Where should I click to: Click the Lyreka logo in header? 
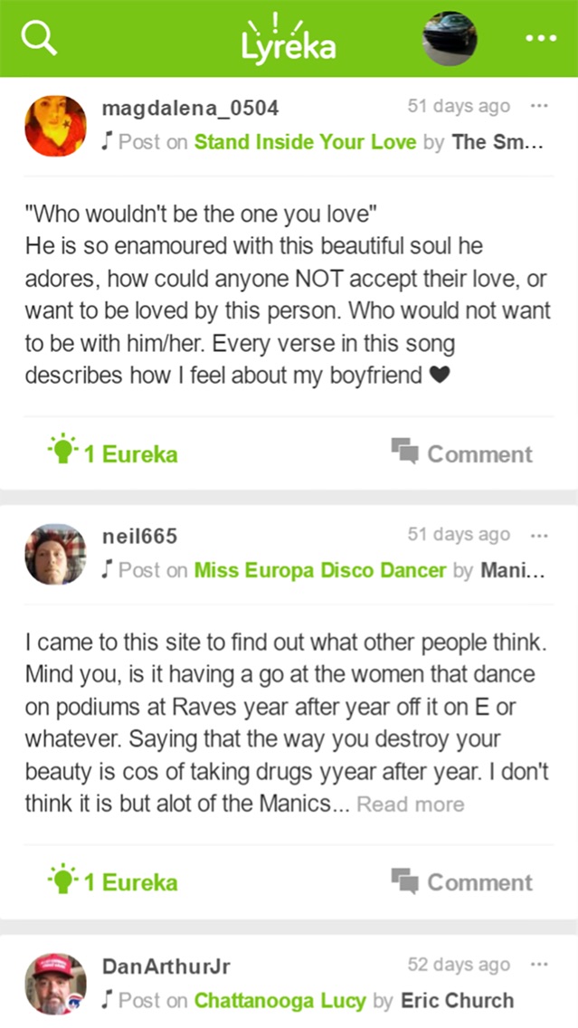(x=289, y=39)
